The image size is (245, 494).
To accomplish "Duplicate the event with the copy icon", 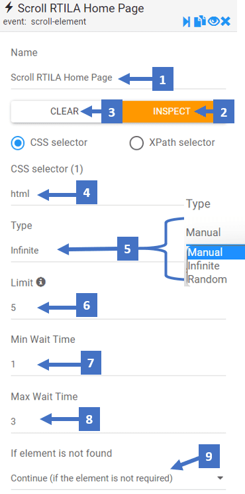I will click(200, 22).
